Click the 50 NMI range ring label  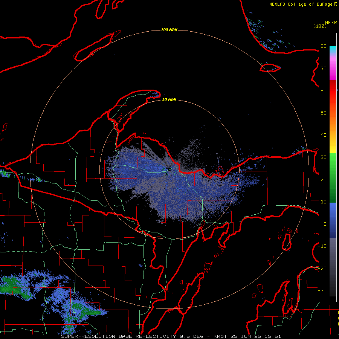[169, 99]
